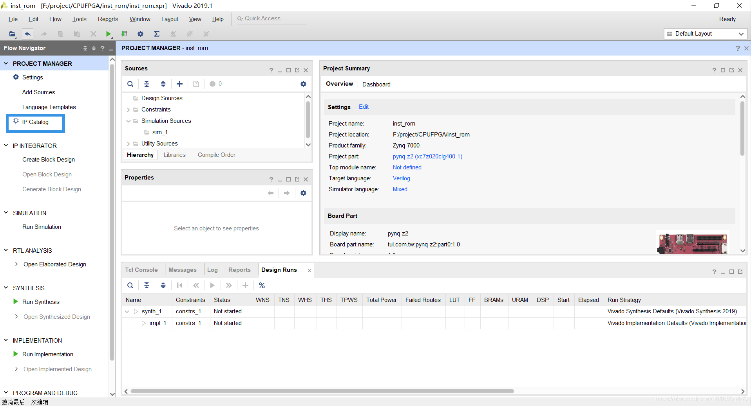Open Project Summary help question mark
This screenshot has height=406, width=751.
coord(714,70)
